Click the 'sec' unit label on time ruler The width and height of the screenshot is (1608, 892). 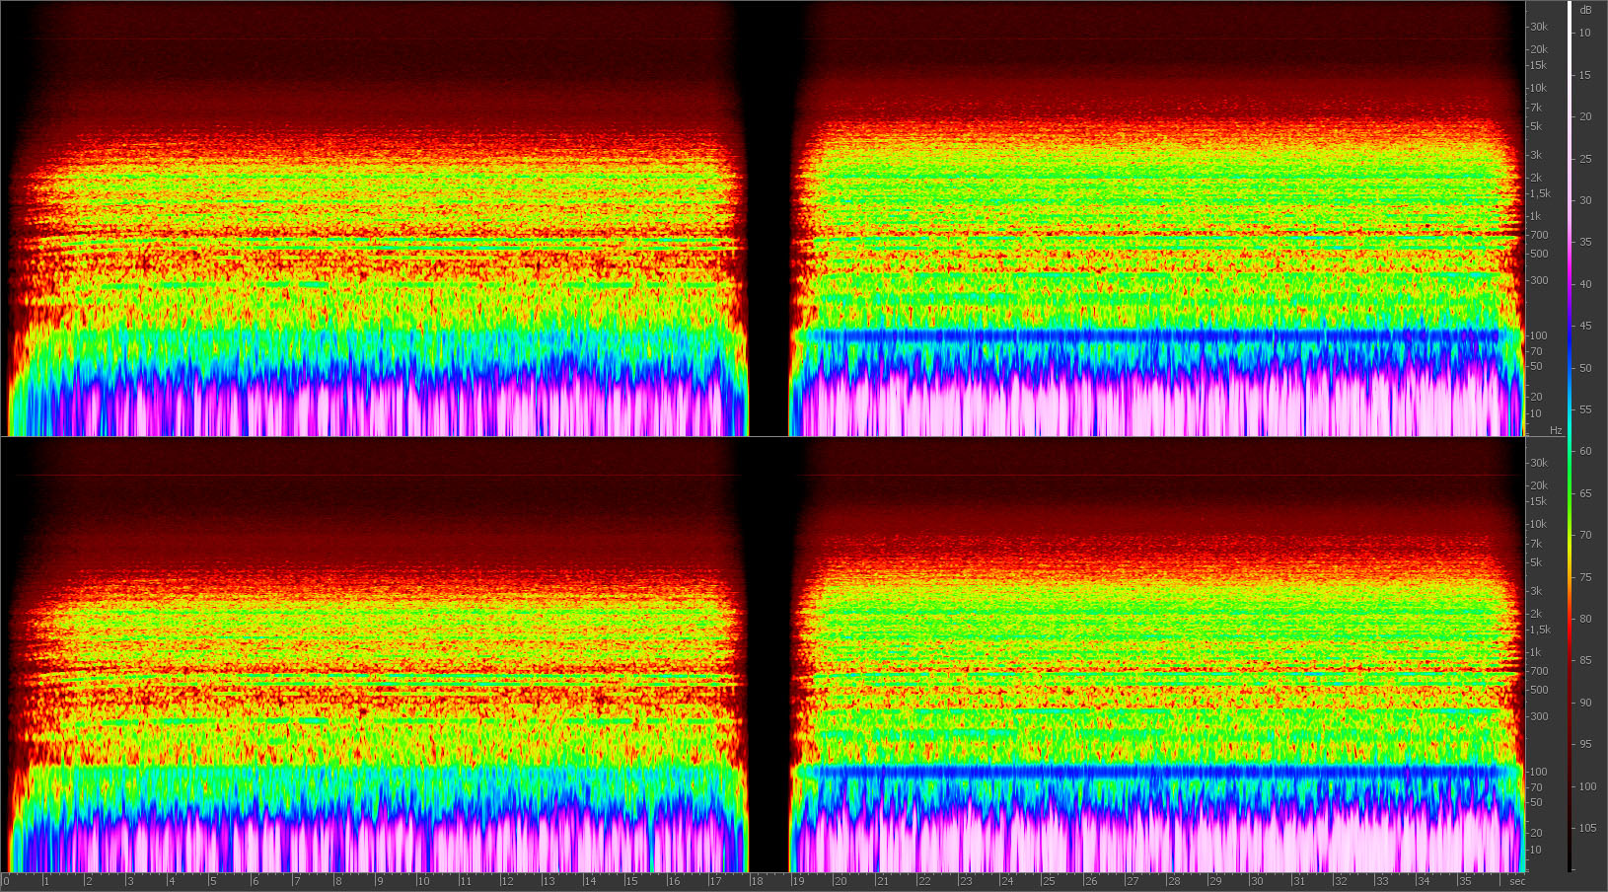click(x=1517, y=881)
